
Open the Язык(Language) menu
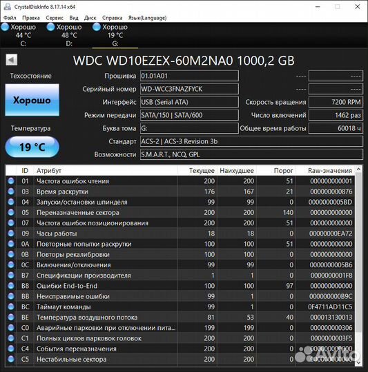tap(147, 18)
